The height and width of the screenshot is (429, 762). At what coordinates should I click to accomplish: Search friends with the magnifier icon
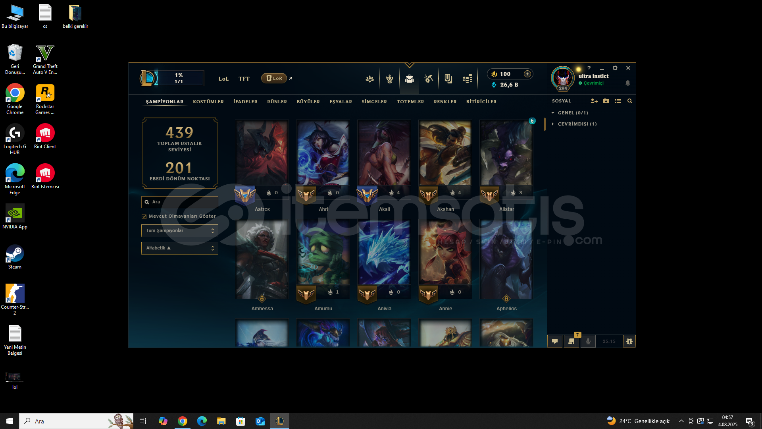click(x=630, y=101)
